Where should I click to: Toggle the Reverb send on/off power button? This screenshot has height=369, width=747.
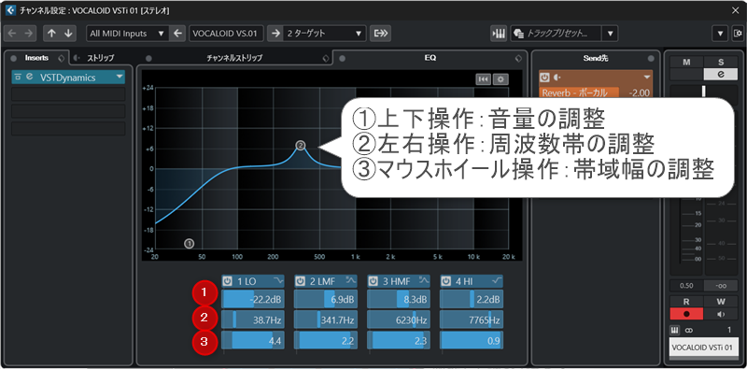coord(545,78)
